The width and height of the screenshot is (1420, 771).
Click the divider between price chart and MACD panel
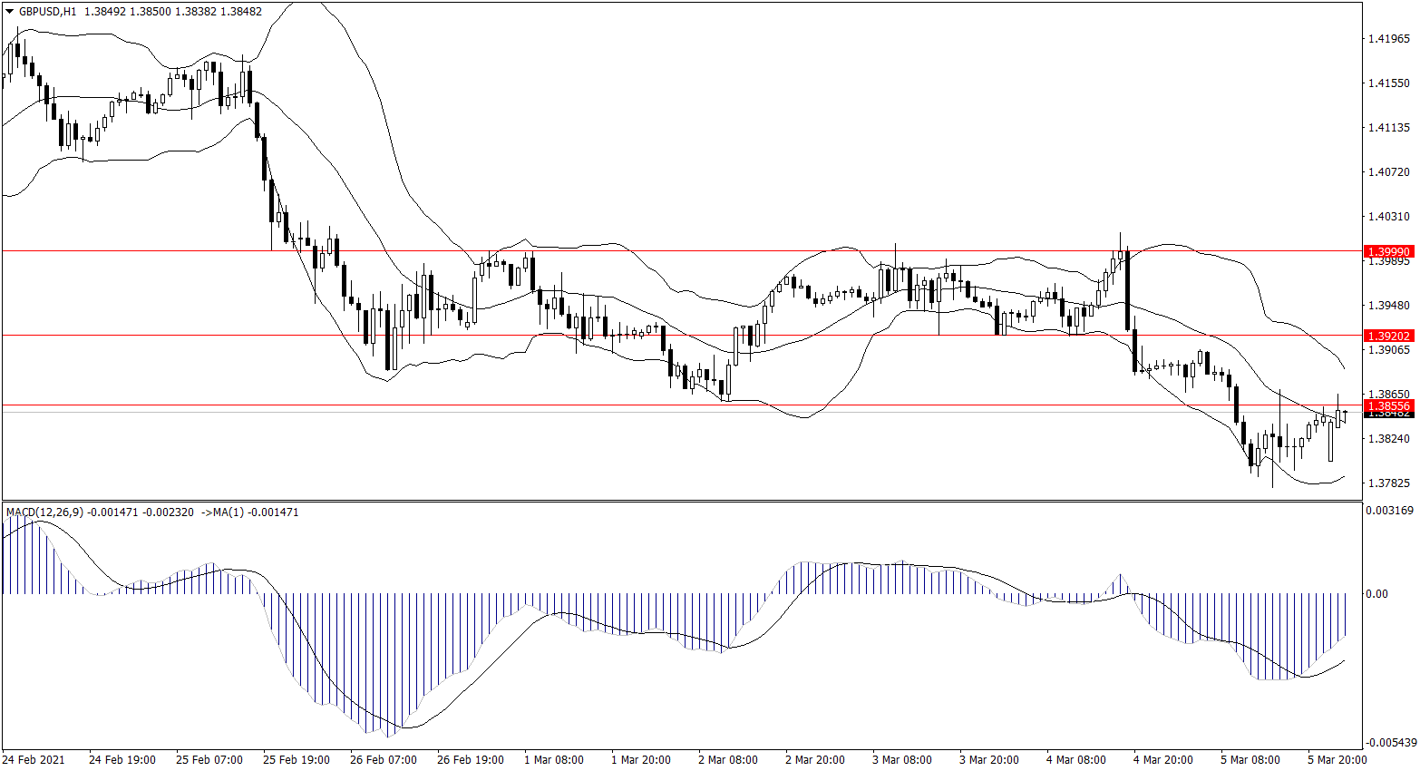tap(680, 501)
